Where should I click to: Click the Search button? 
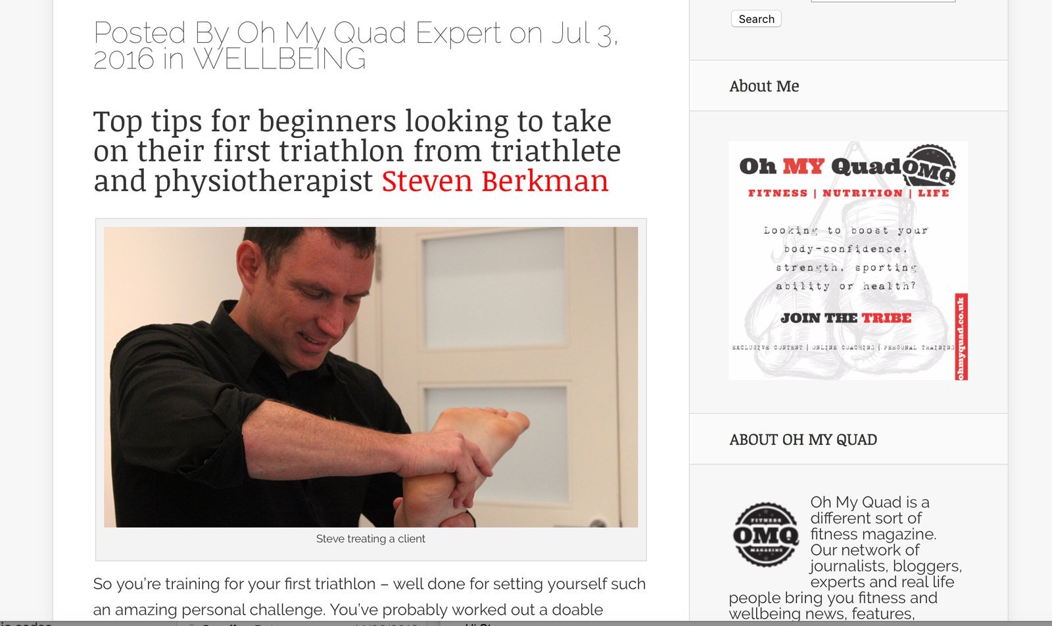(756, 19)
